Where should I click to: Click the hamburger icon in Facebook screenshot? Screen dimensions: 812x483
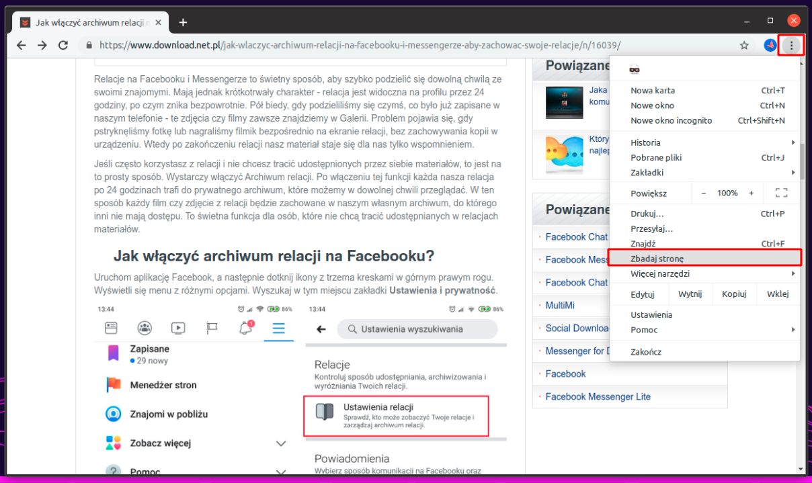[278, 328]
